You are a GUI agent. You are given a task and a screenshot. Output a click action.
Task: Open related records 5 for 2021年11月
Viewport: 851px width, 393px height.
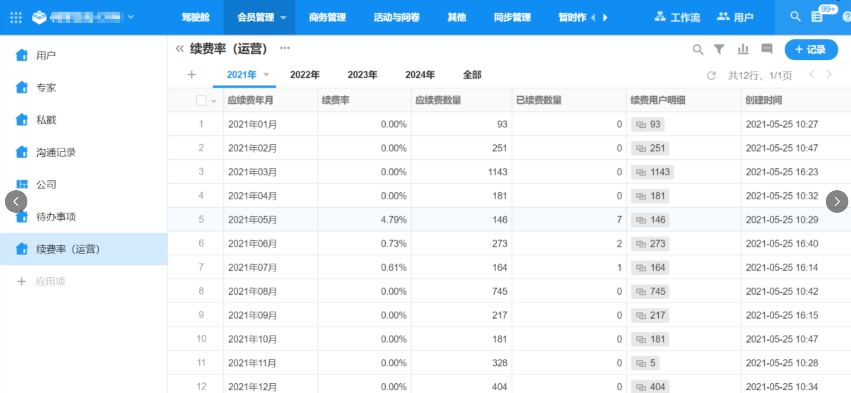click(645, 363)
